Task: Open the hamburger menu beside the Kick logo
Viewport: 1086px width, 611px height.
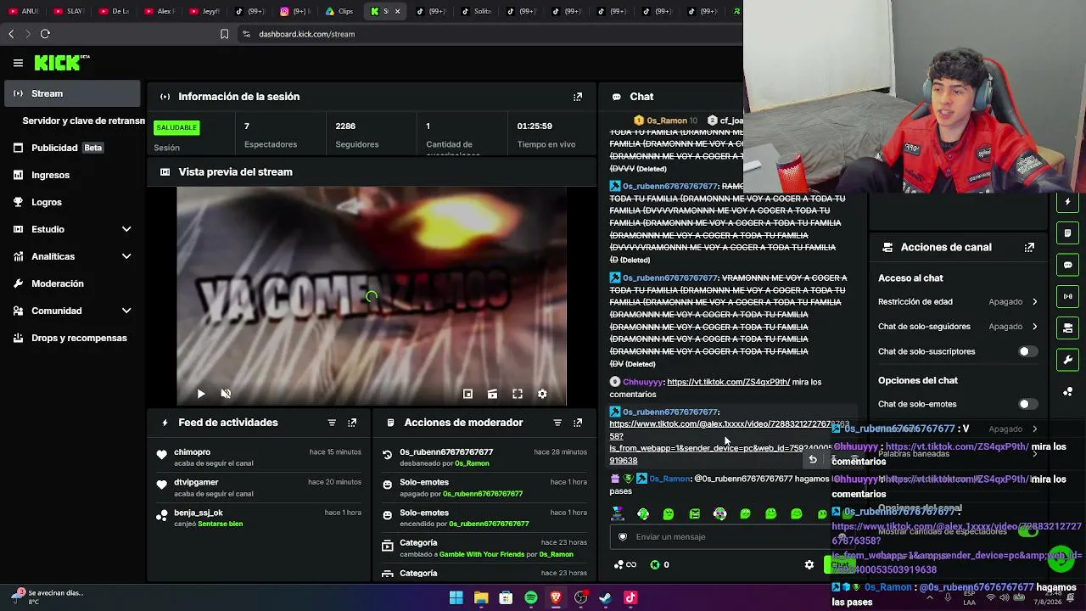Action: tap(18, 63)
